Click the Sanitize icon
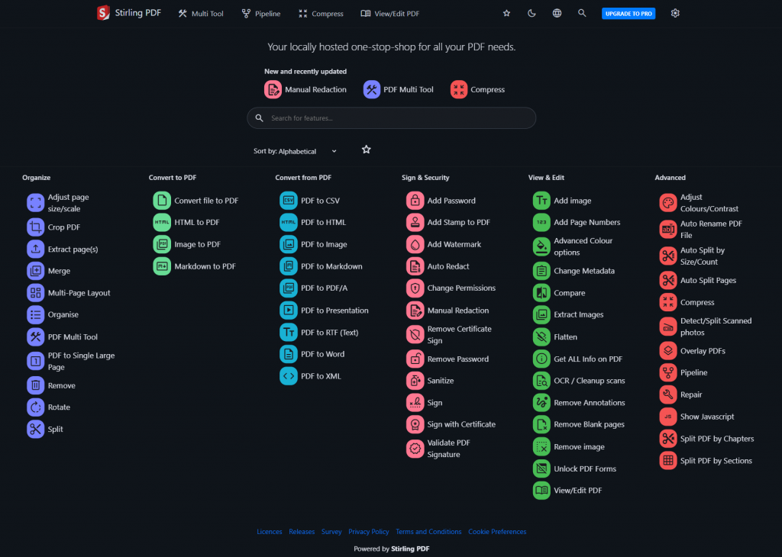 pyautogui.click(x=415, y=381)
